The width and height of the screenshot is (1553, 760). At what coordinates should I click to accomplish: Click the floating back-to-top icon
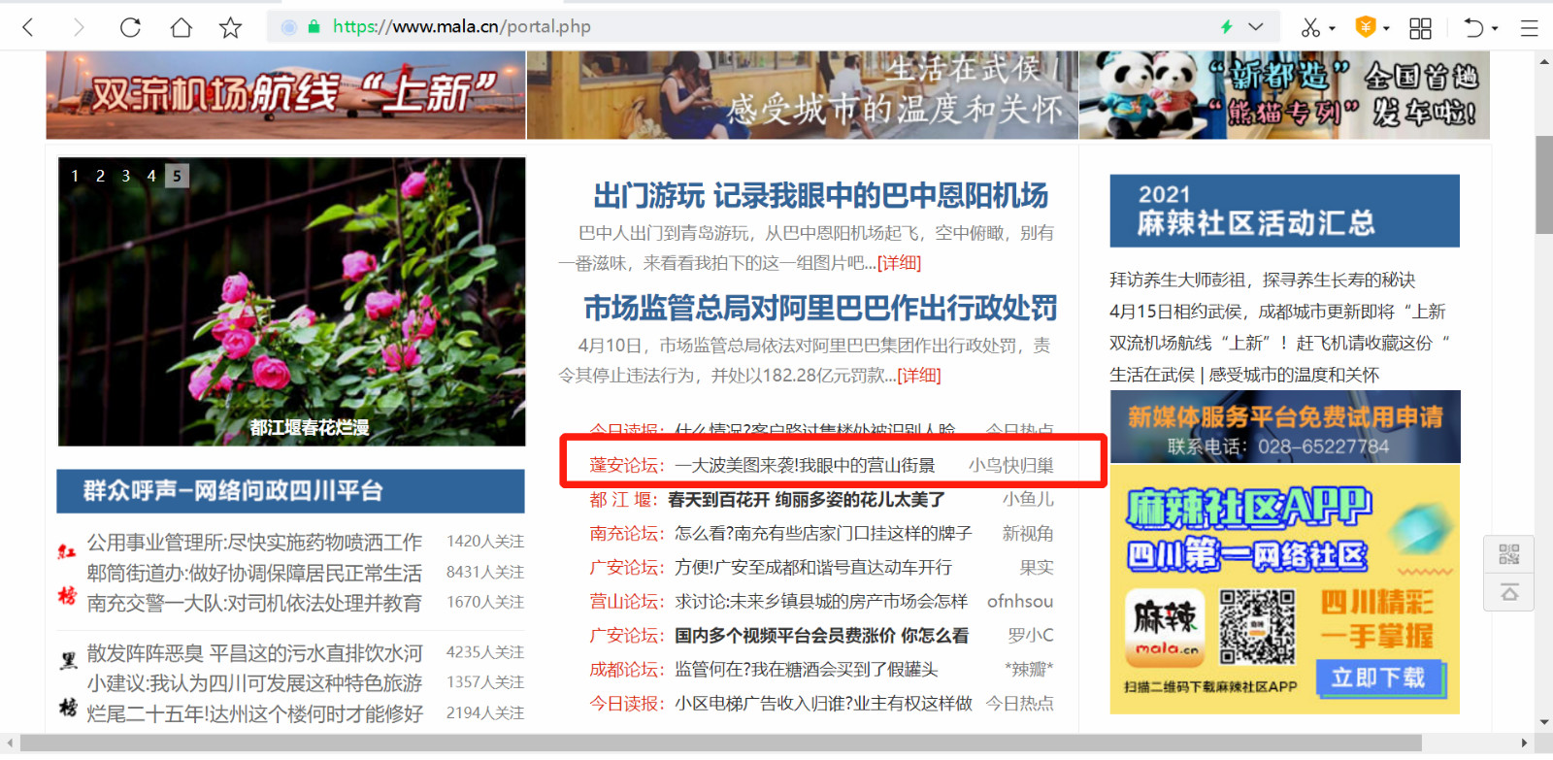pyautogui.click(x=1509, y=592)
